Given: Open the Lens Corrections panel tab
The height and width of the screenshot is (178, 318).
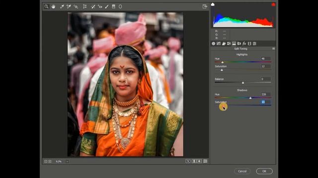Looking at the screenshot, I should click(239, 44).
